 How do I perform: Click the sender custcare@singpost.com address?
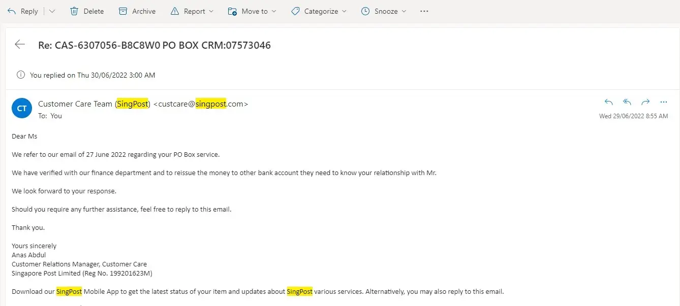(201, 104)
